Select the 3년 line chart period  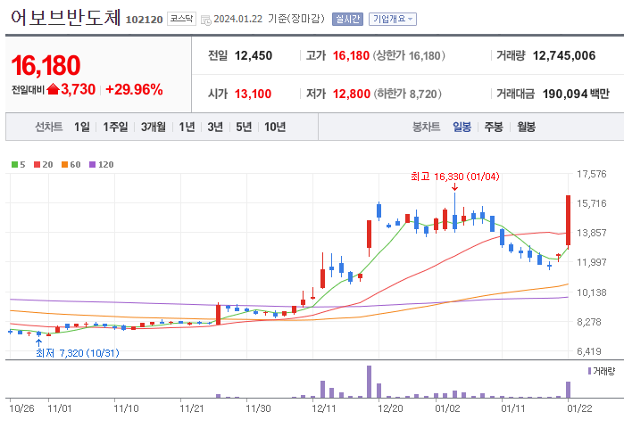215,127
